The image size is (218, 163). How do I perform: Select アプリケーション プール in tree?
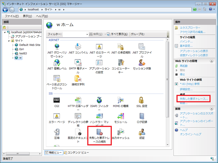click(27, 37)
